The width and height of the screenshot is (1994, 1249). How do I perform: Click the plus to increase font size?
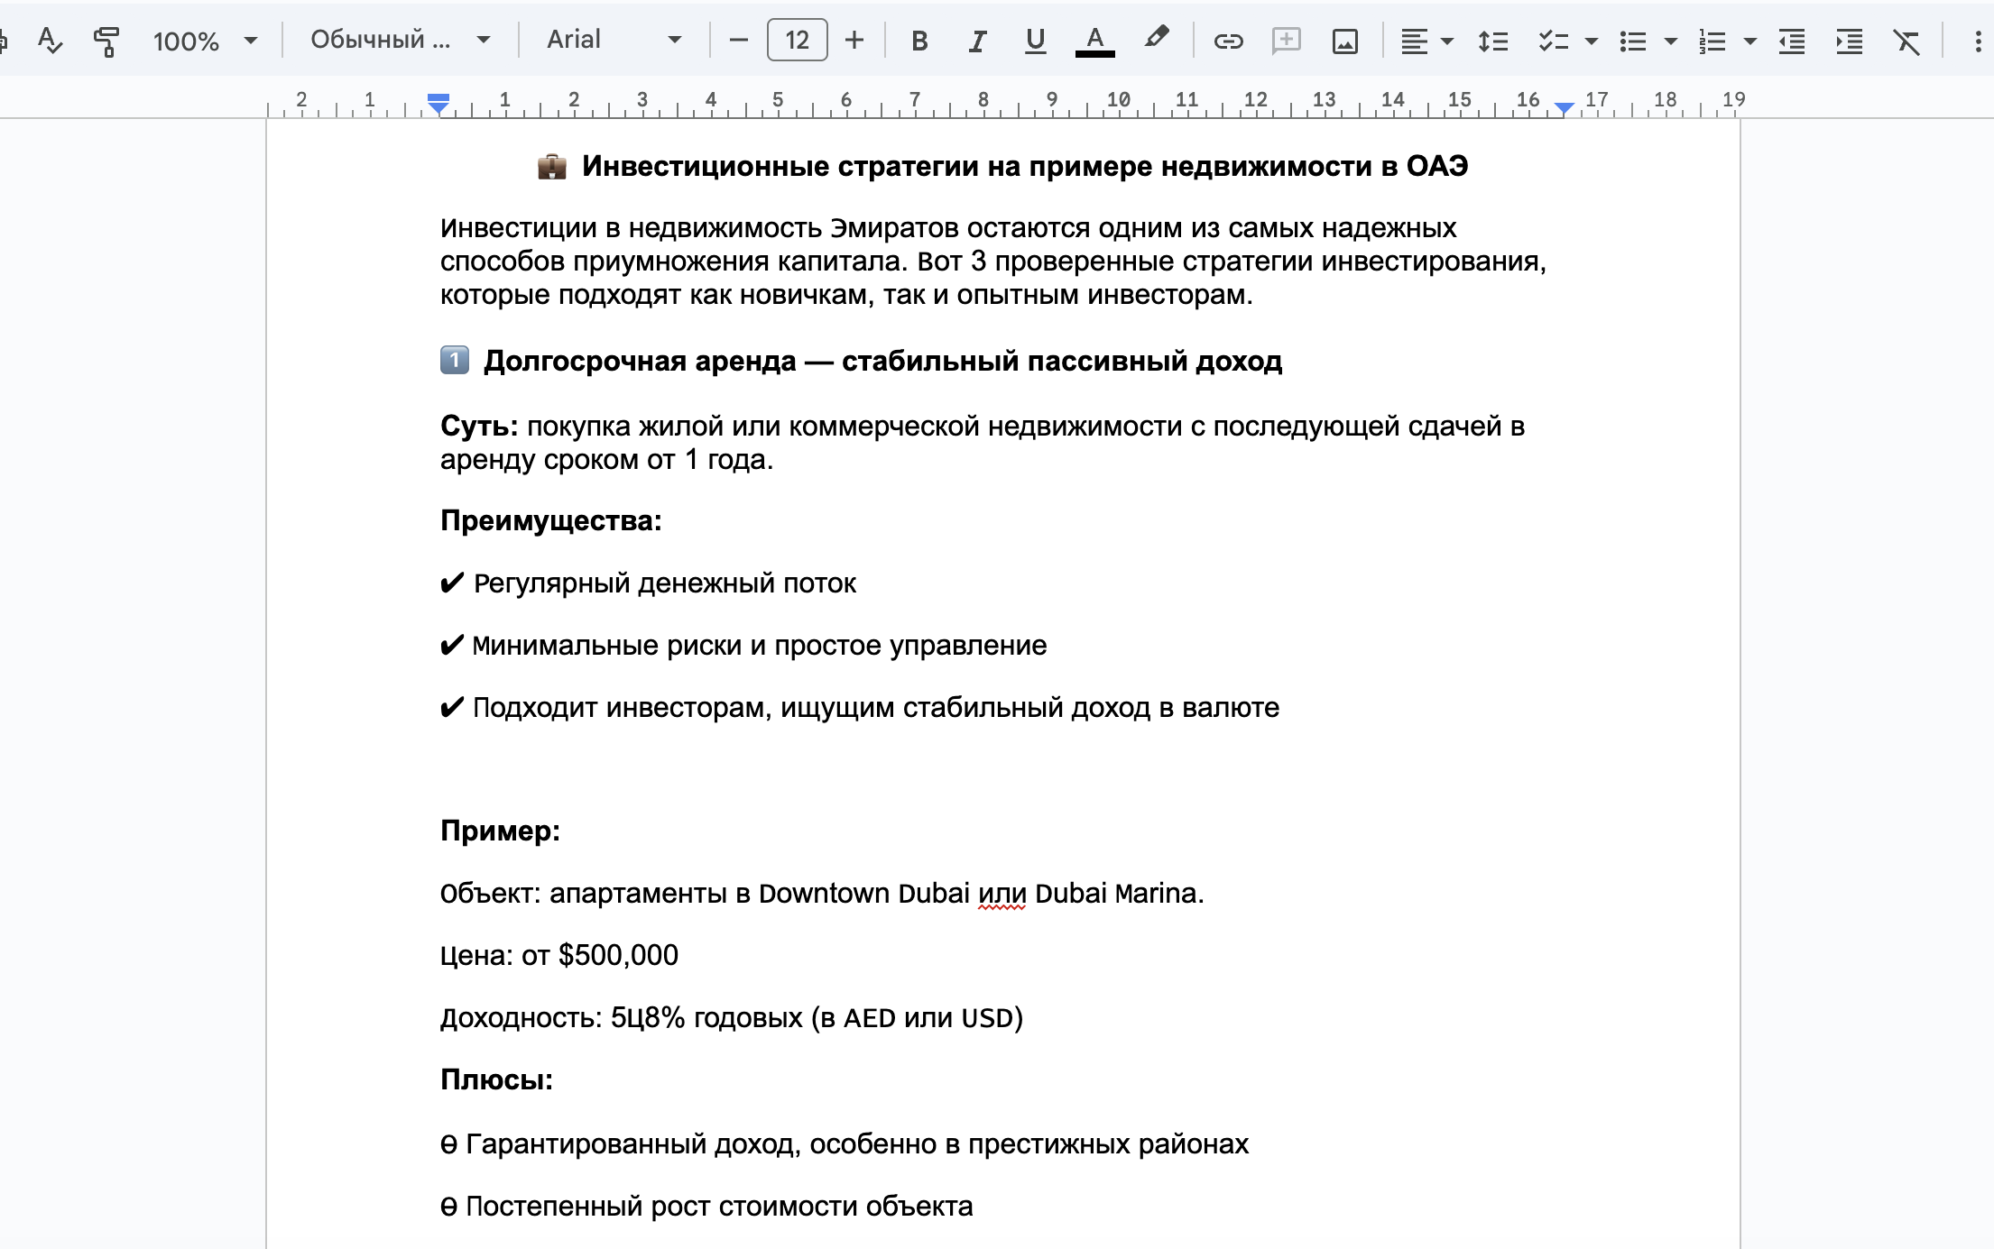pos(854,40)
